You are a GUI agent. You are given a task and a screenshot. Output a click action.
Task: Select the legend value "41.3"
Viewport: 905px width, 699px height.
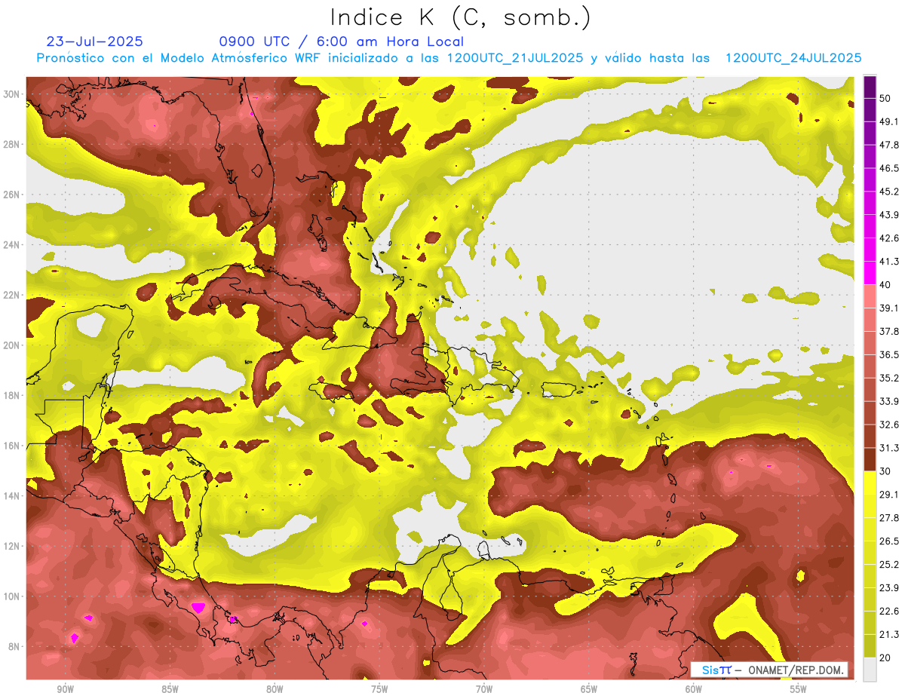click(889, 262)
